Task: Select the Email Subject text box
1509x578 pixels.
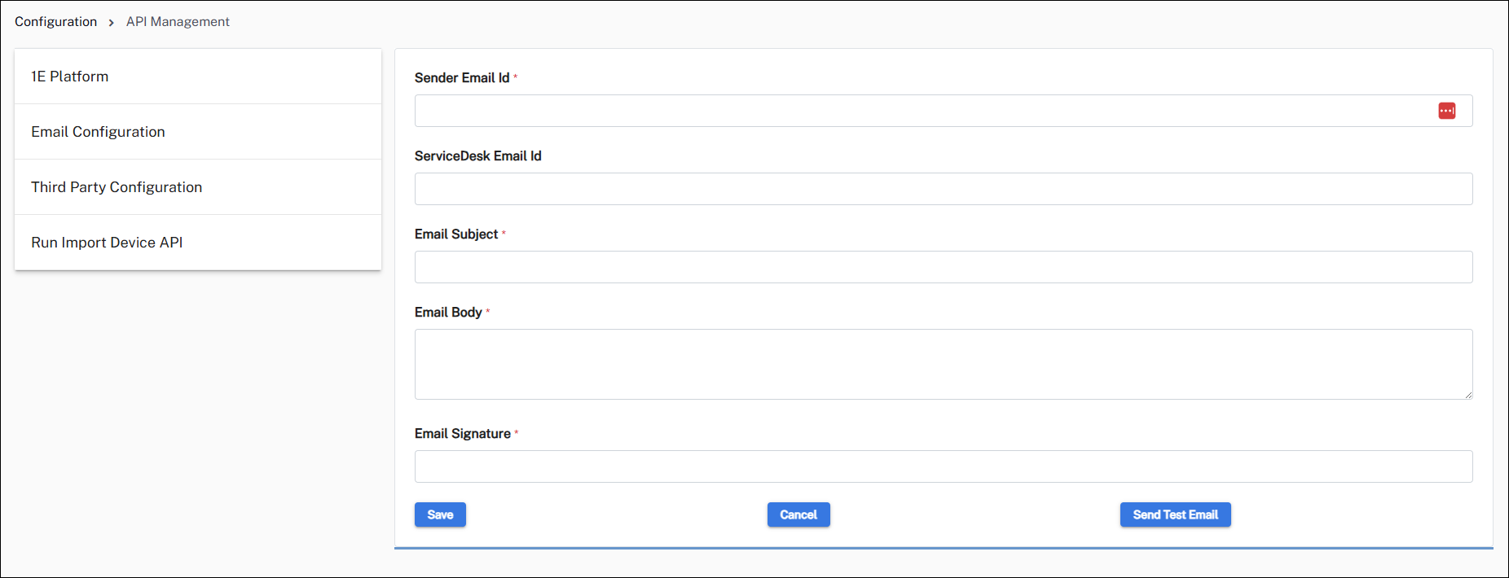Action: [943, 267]
